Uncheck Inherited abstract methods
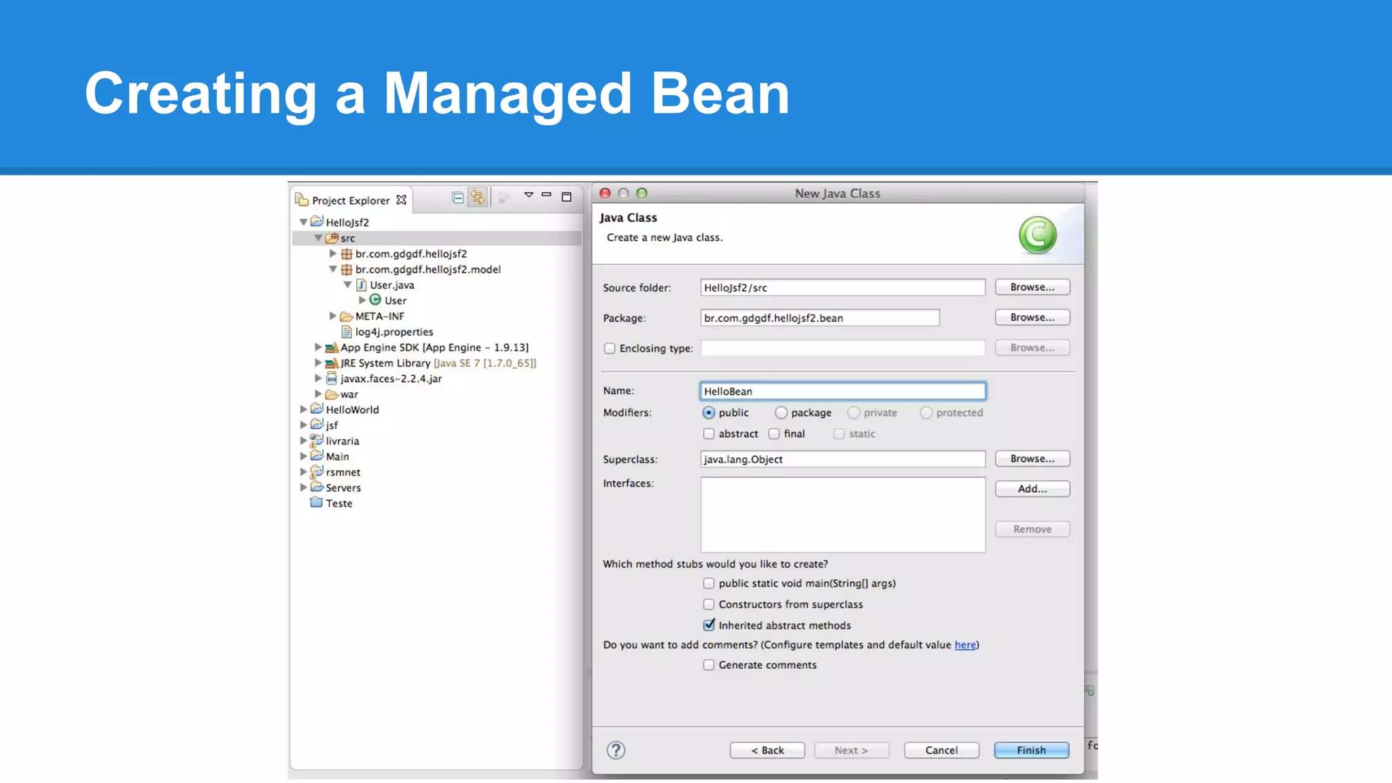Image resolution: width=1392 pixels, height=783 pixels. [709, 625]
